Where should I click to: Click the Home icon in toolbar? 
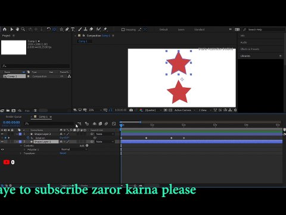(x=5, y=29)
